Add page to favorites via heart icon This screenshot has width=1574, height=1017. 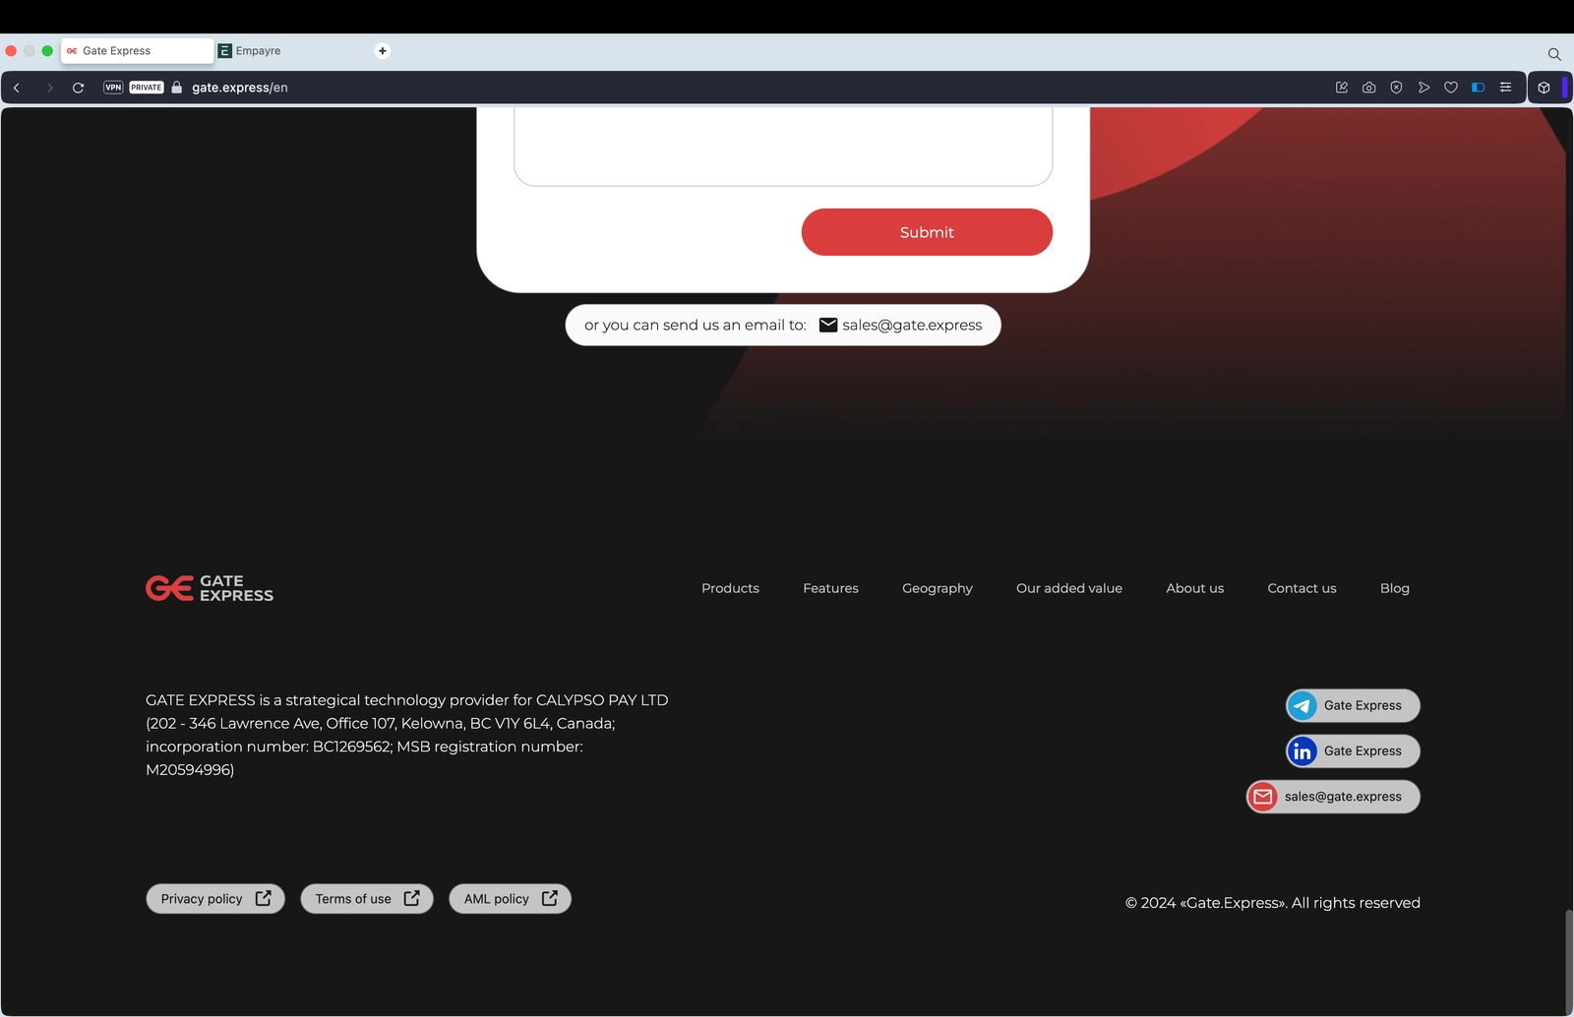coord(1450,87)
